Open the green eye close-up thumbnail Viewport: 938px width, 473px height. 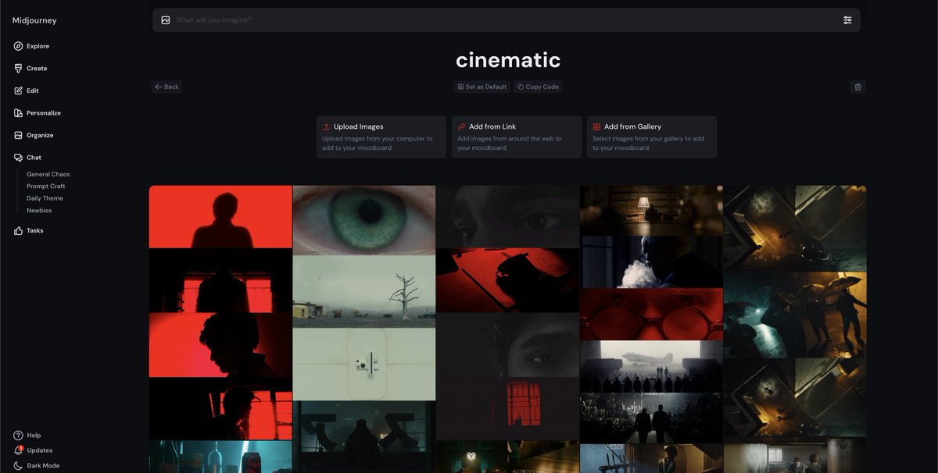pyautogui.click(x=364, y=220)
